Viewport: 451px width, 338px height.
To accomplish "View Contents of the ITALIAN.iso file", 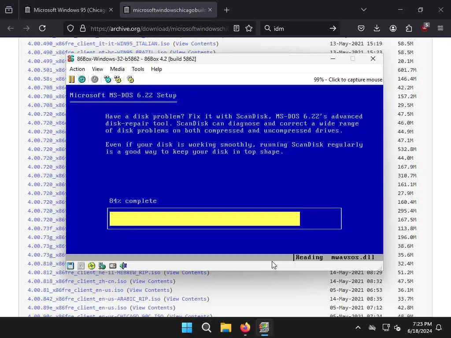I will (x=196, y=44).
